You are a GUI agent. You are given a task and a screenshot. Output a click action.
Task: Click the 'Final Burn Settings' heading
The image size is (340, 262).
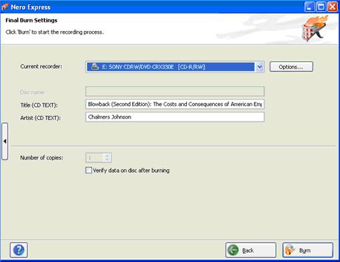click(x=32, y=20)
